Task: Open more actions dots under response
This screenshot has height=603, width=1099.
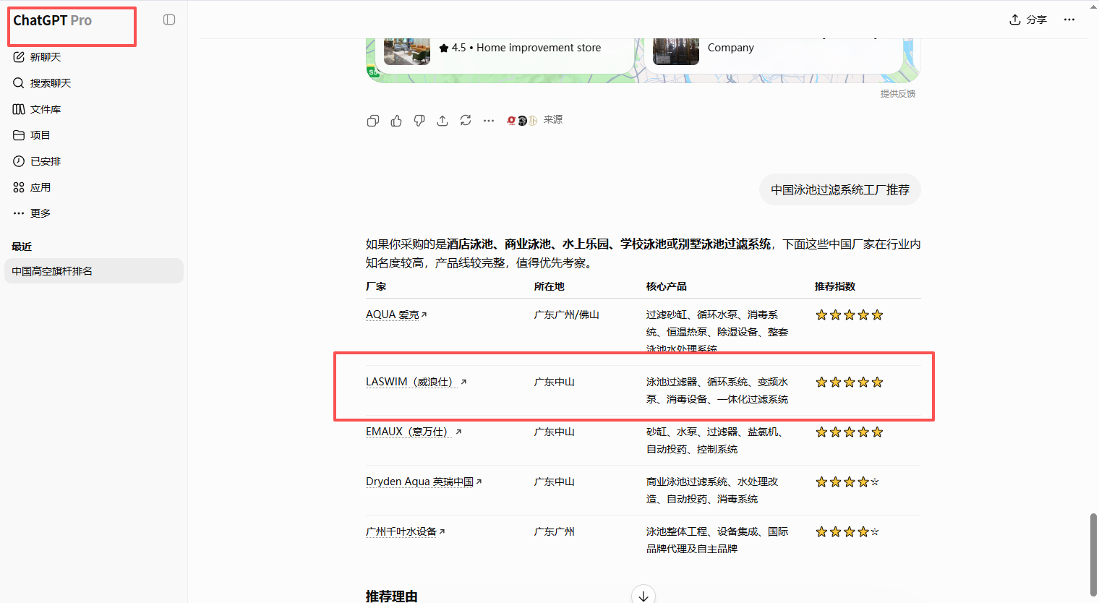Action: coord(489,121)
